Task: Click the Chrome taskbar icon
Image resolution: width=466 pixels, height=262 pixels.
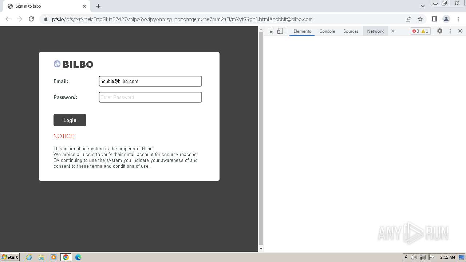Action: coord(66,257)
